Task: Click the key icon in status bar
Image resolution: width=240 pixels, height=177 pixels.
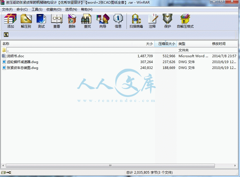Action: 9,173
